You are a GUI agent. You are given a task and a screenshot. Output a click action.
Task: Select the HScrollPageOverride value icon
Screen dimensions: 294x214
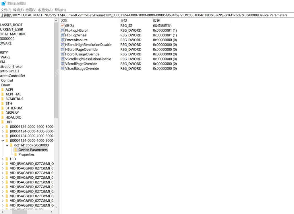63,49
